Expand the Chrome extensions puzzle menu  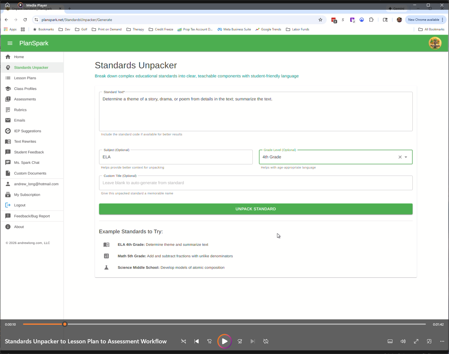(371, 20)
